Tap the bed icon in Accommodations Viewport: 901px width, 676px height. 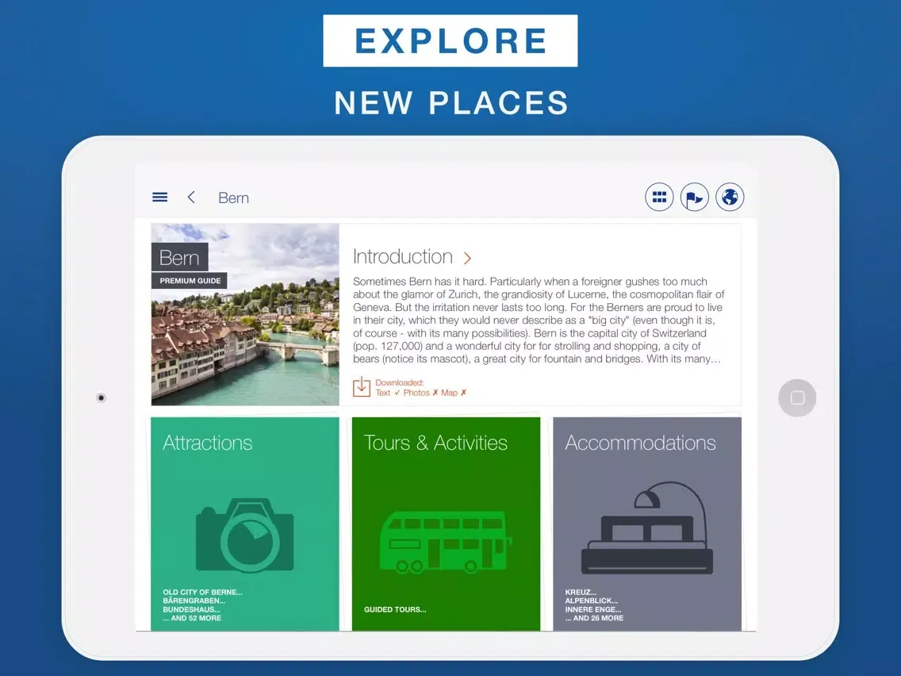pyautogui.click(x=647, y=530)
